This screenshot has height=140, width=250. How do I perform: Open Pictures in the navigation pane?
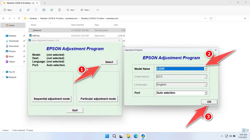[12, 51]
